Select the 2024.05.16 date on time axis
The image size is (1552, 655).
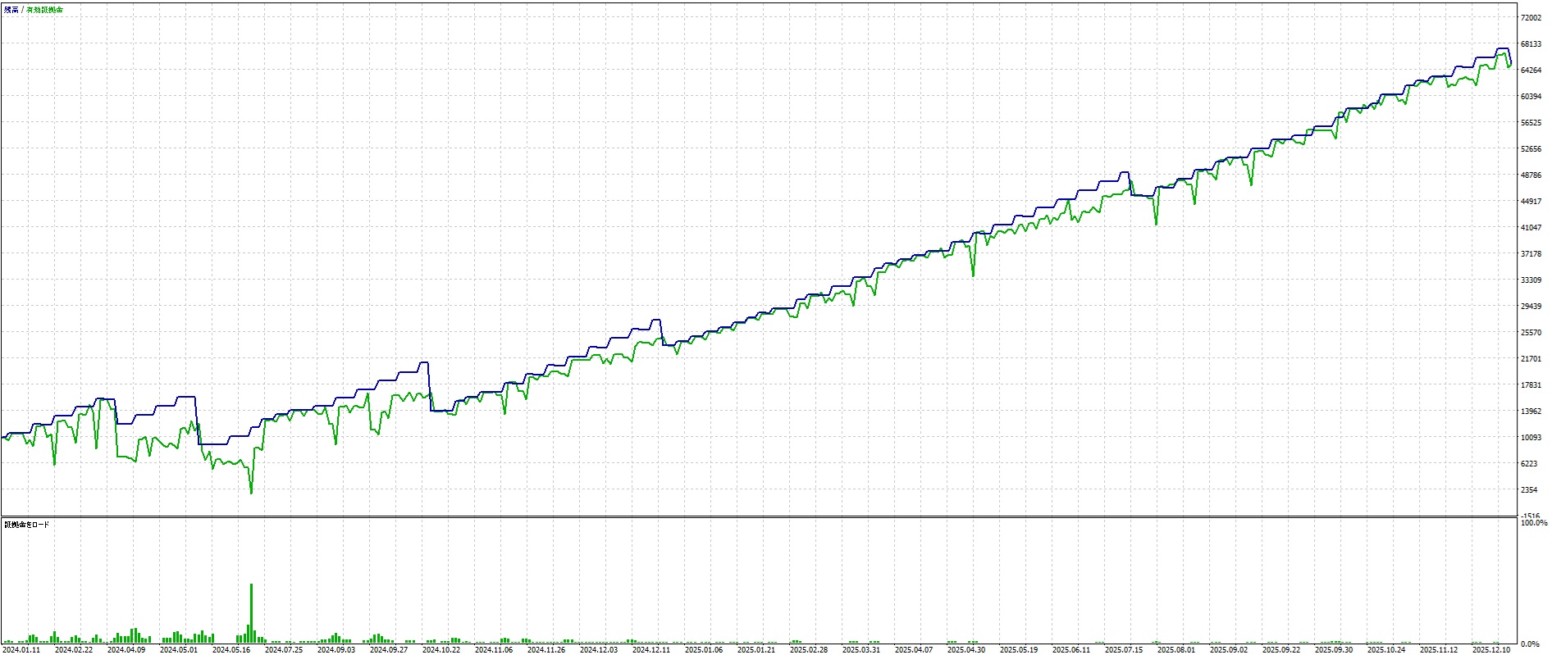coord(231,649)
